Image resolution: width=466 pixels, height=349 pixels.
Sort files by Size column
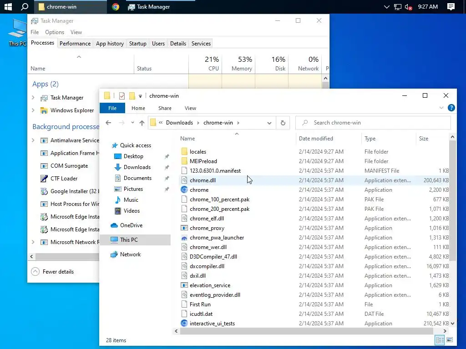[424, 139]
